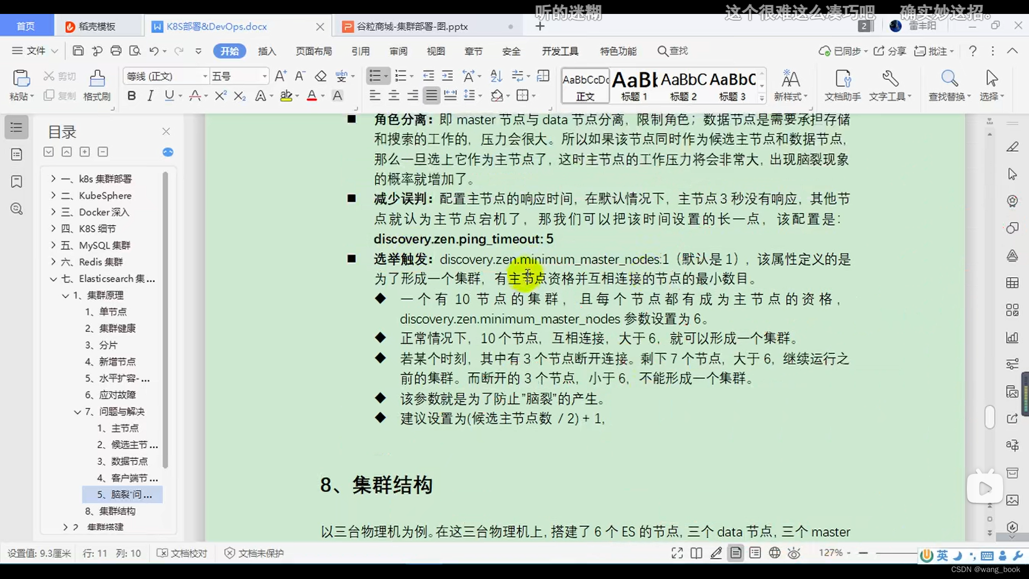The image size is (1029, 579).
Task: Open 文档校对 from the status bar
Action: (182, 553)
